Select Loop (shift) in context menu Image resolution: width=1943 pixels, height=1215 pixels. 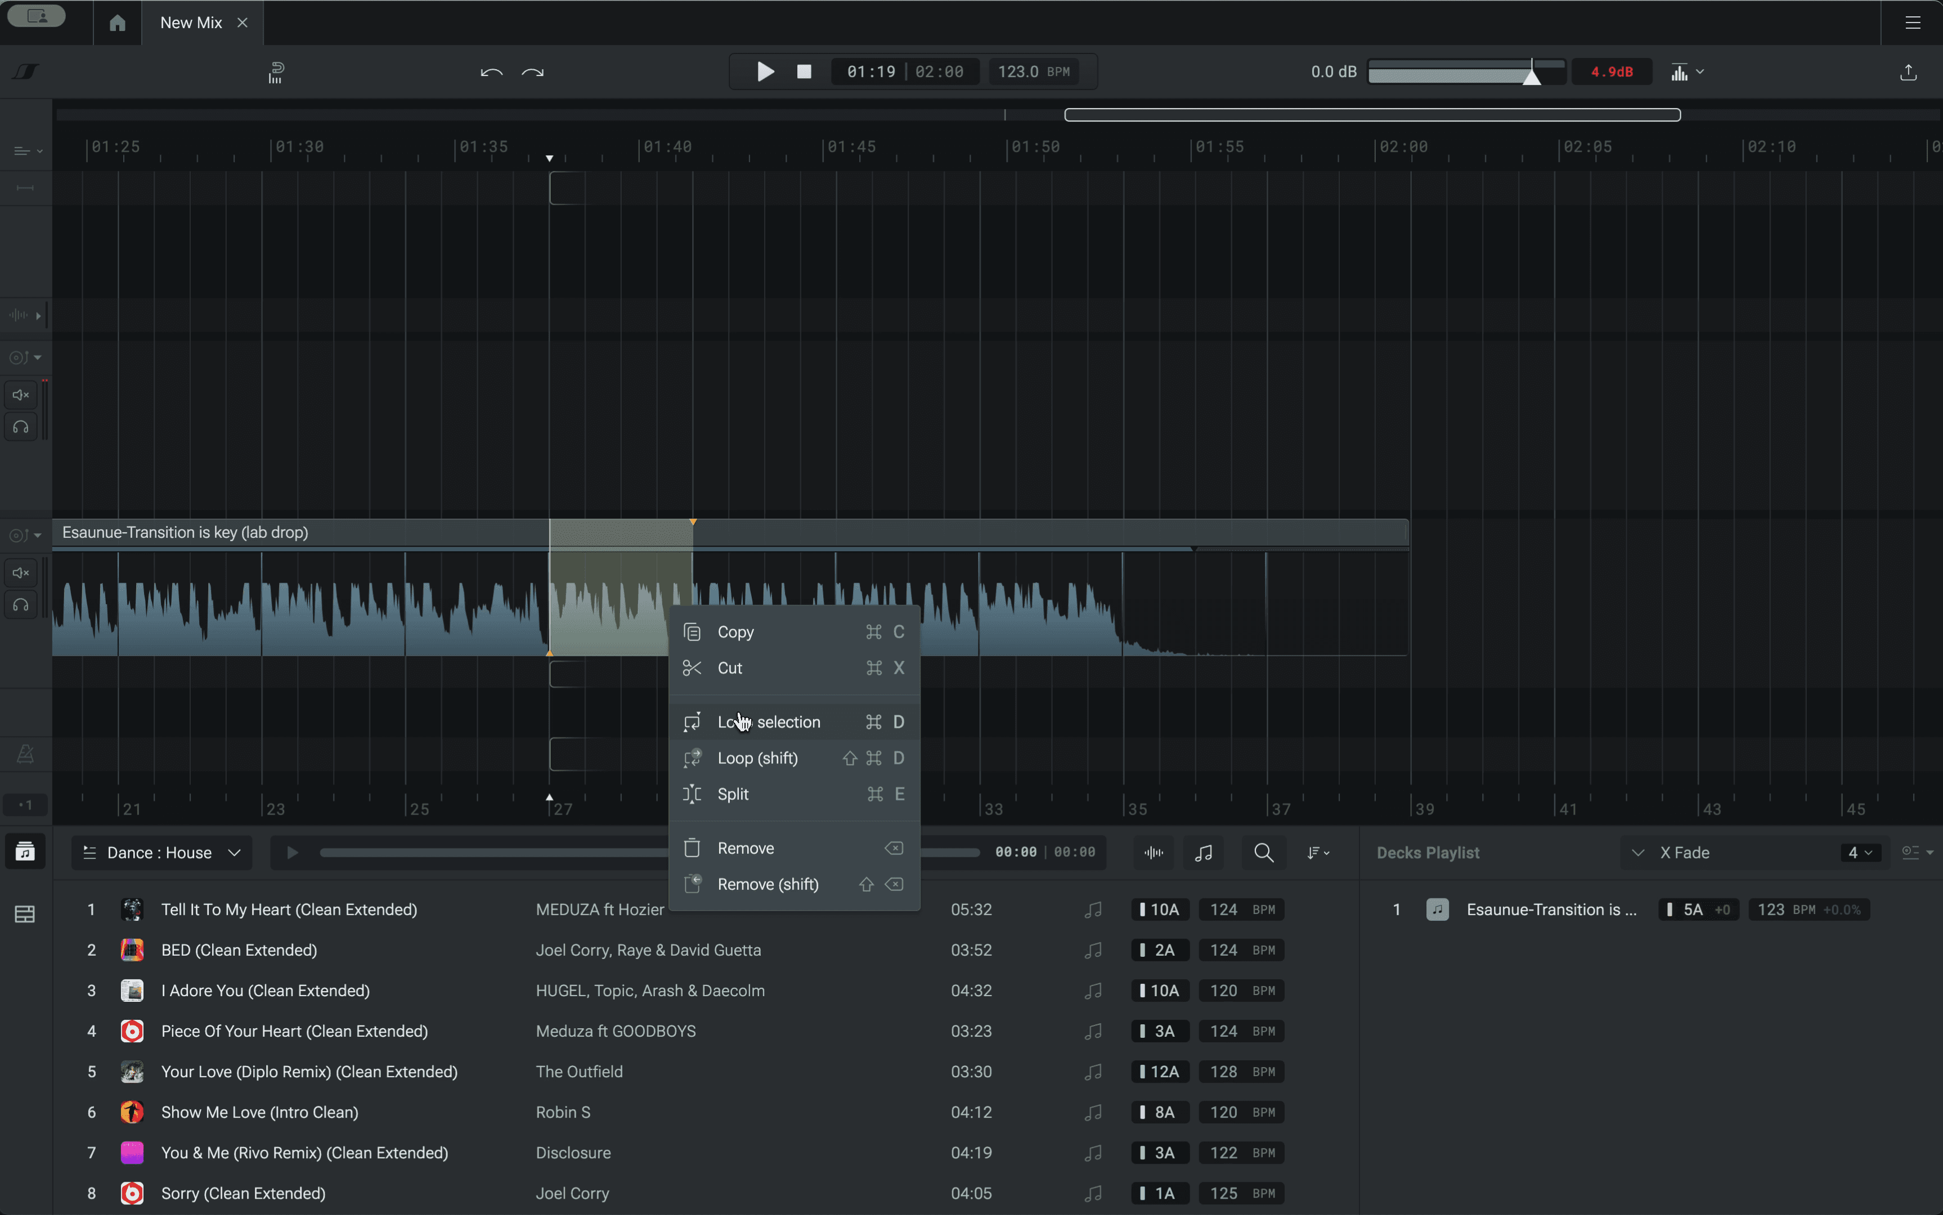coord(757,758)
